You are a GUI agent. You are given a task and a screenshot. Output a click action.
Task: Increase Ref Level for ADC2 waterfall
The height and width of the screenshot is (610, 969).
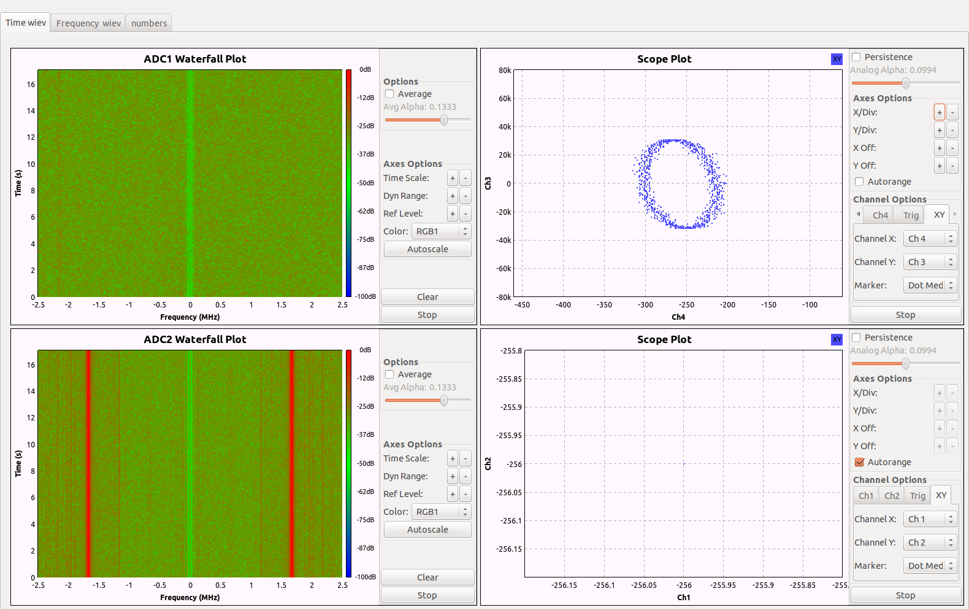[x=453, y=494]
